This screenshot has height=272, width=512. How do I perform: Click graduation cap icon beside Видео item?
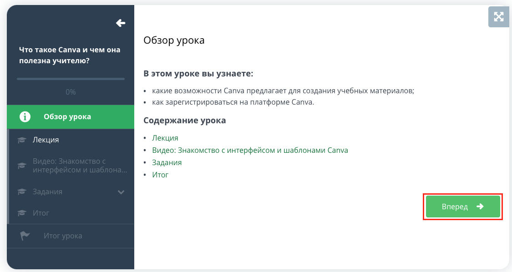click(x=22, y=166)
